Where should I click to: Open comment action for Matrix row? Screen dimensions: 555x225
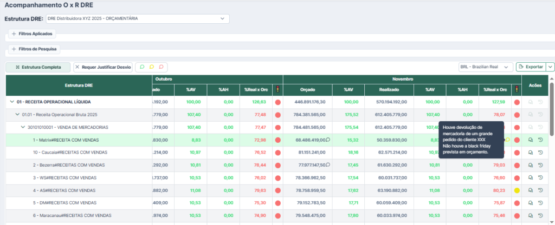[531, 140]
